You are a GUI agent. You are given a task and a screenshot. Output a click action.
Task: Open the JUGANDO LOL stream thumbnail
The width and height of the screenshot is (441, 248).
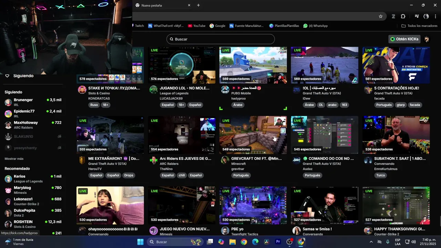pyautogui.click(x=182, y=65)
